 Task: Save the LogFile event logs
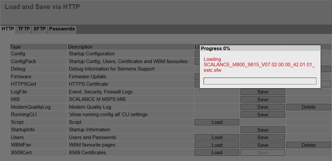pyautogui.click(x=263, y=92)
